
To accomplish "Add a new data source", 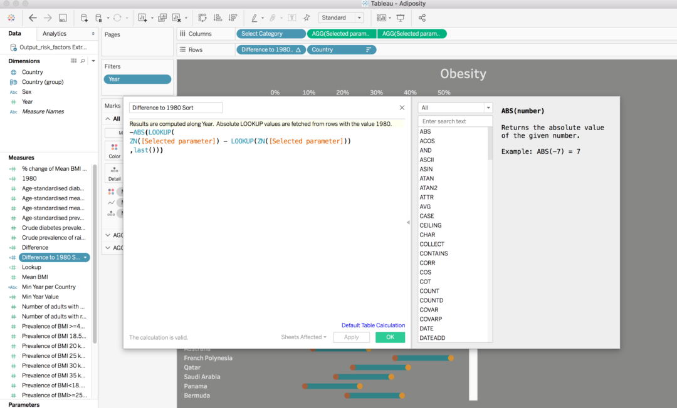I will [x=84, y=18].
